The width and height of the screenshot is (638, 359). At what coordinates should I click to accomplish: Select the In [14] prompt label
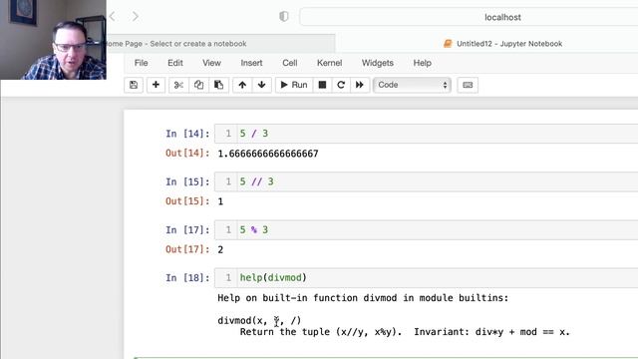(x=187, y=134)
